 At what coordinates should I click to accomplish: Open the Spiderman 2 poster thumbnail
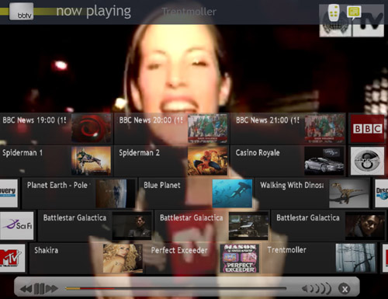208,161
